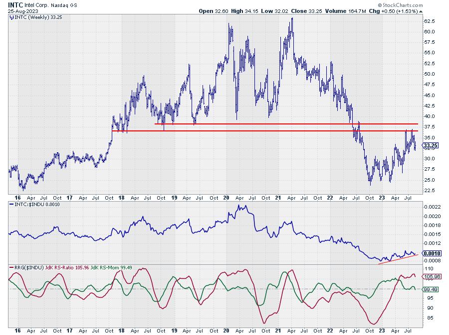Click the 0.0010 tag on relative strength axis

[432, 253]
